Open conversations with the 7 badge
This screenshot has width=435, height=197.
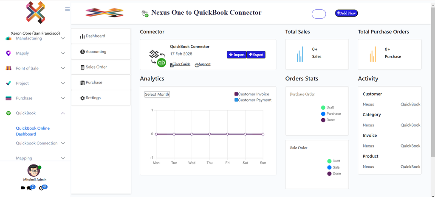tap(31, 188)
